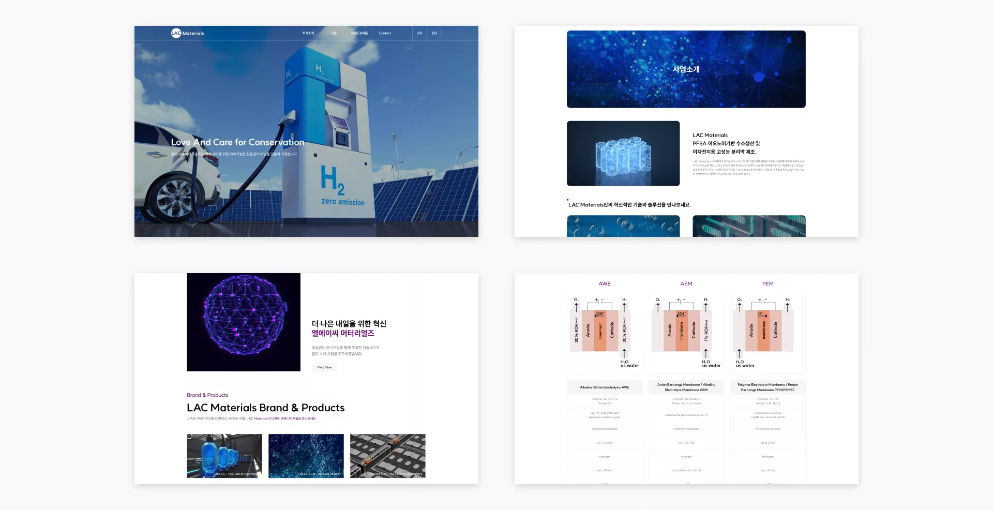Open the 브랜드&제품 navigation menu item
This screenshot has width=993, height=510.
point(359,33)
